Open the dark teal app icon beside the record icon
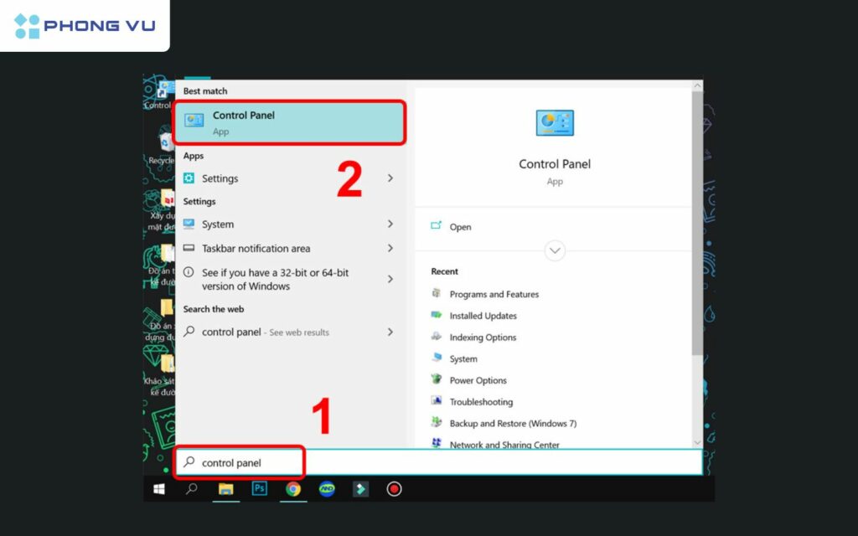 coord(360,489)
